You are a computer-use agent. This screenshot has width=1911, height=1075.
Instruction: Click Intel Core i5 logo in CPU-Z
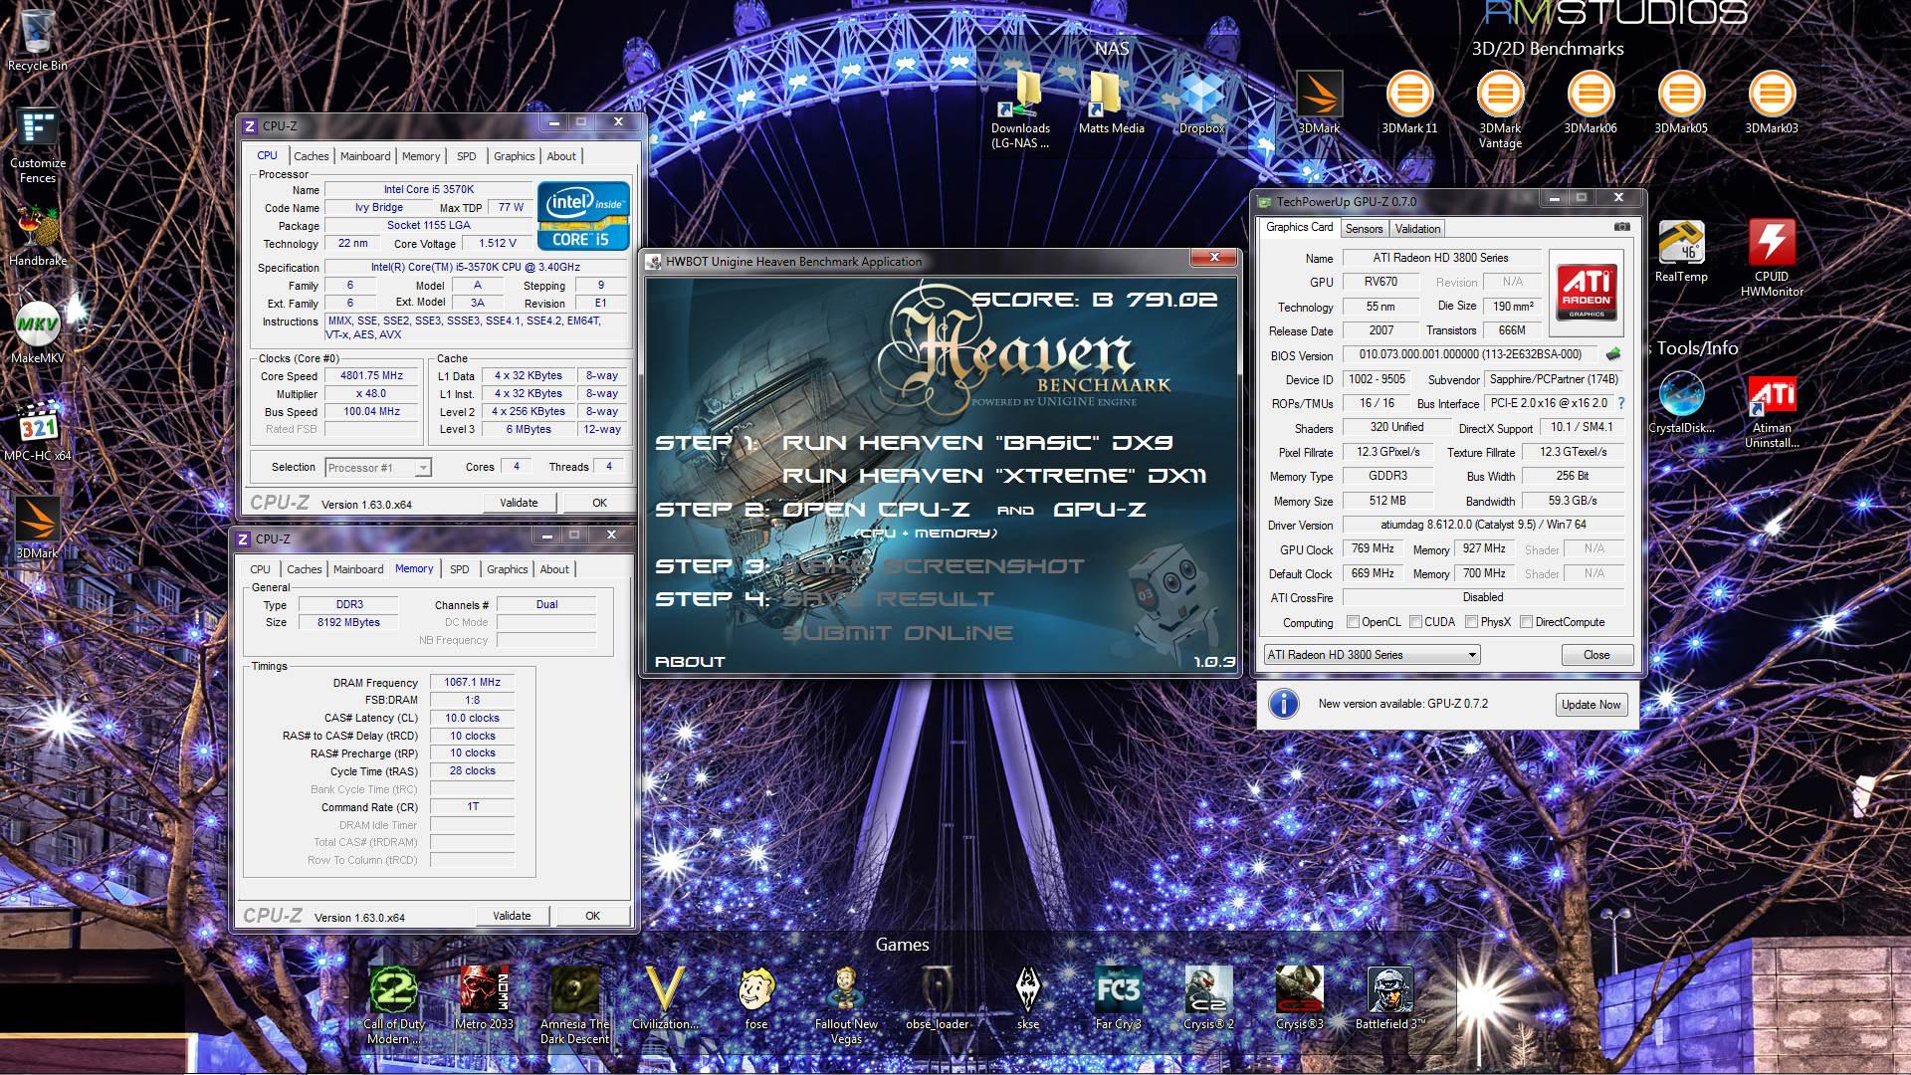583,215
